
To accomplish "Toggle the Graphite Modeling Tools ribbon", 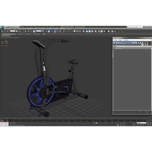I will point(87,31).
